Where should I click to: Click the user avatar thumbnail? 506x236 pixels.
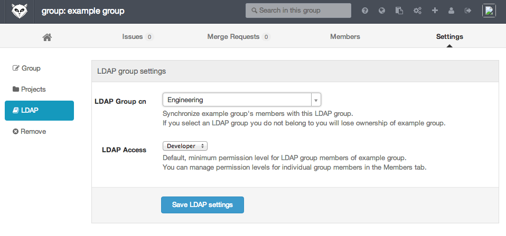point(489,11)
